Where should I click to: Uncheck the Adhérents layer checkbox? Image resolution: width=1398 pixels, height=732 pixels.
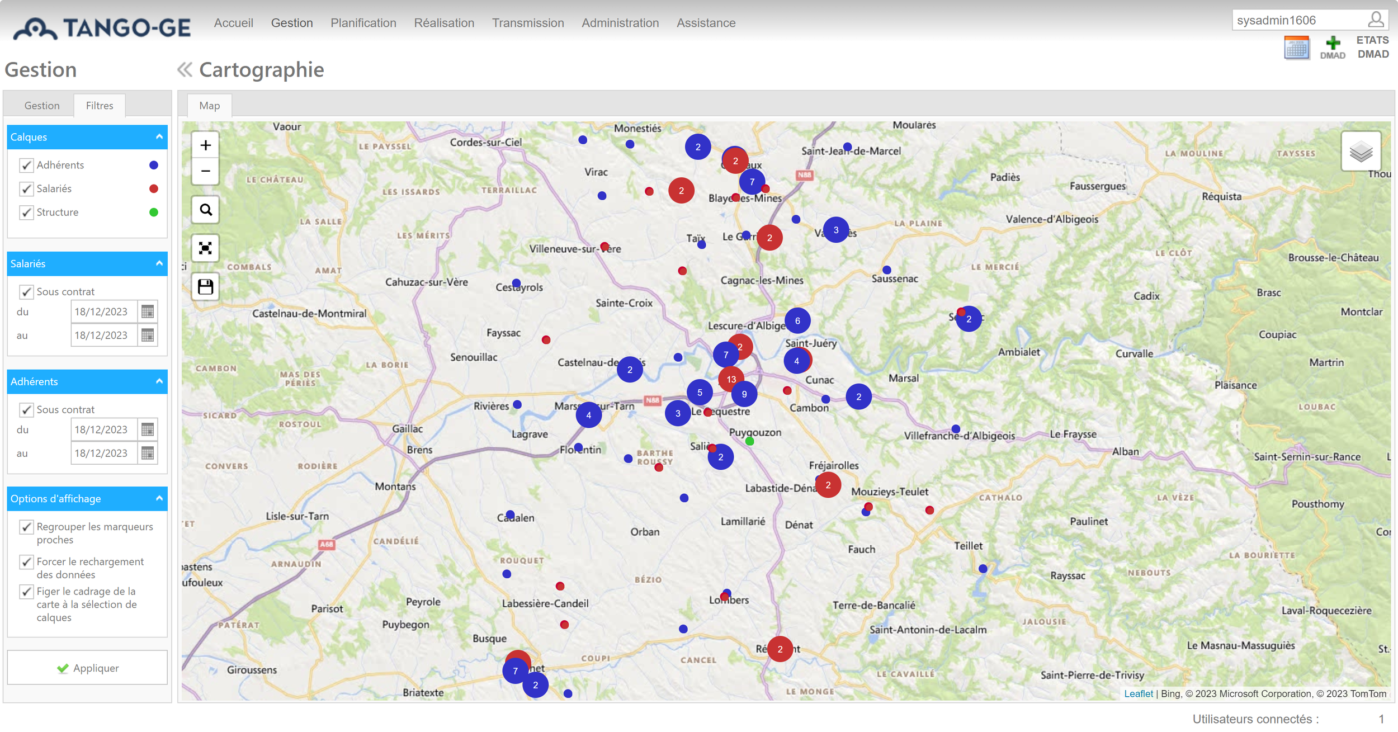(26, 165)
